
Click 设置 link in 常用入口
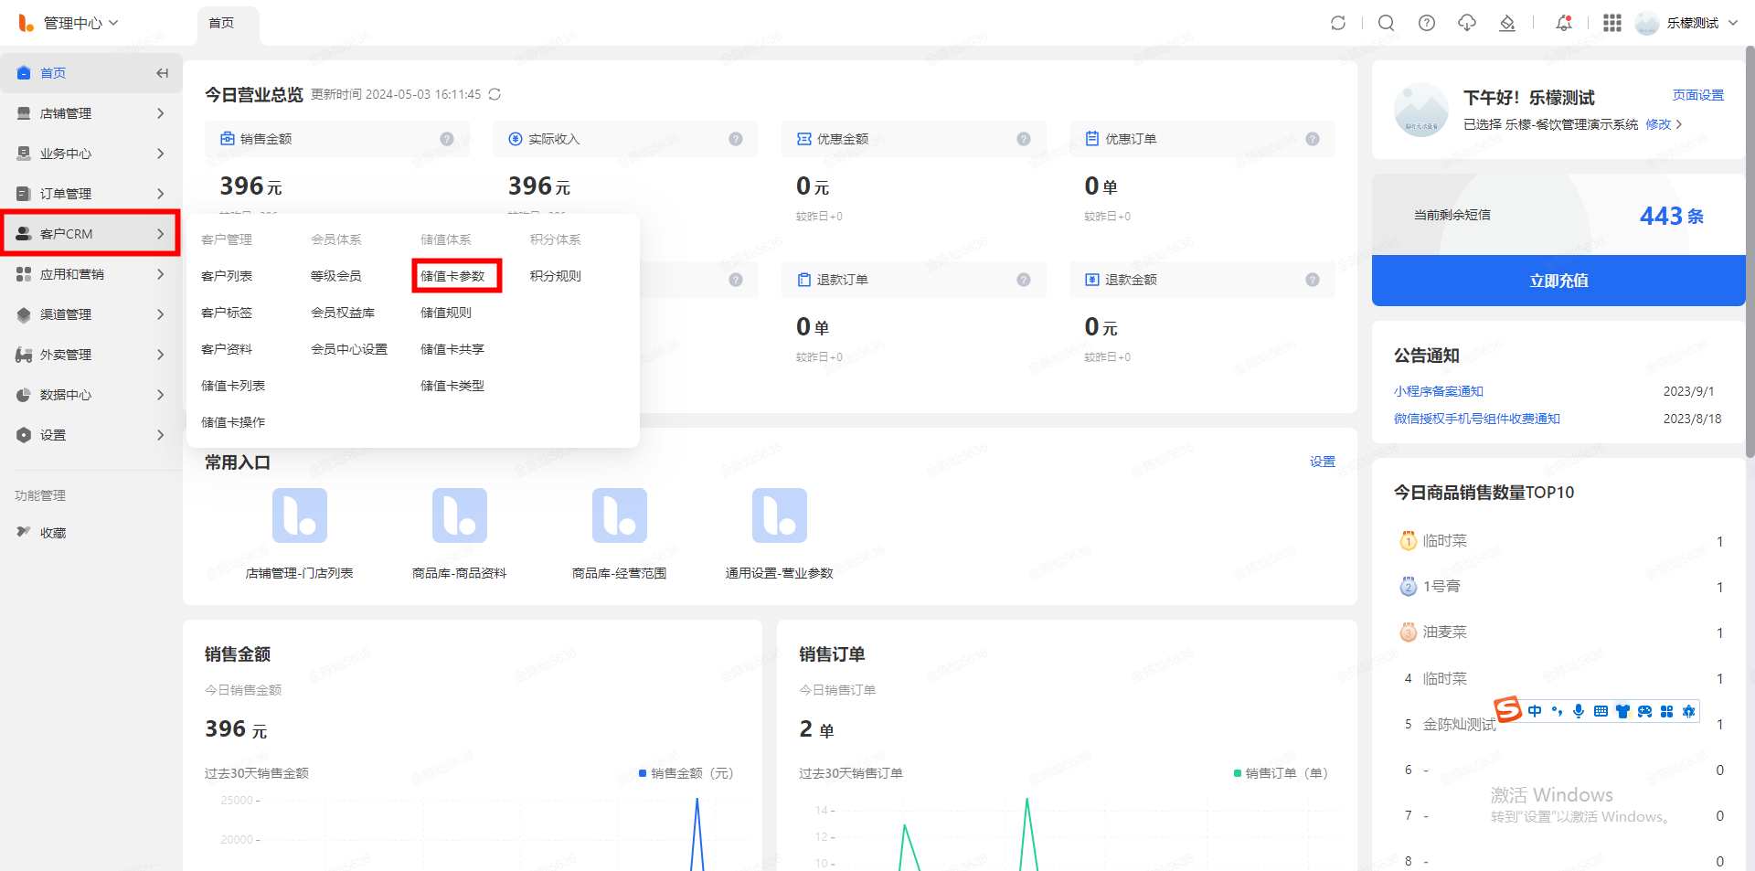1323,462
